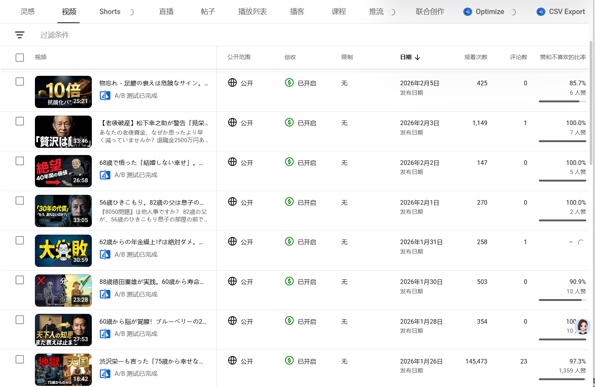
Task: Click the Optimize extension icon
Action: 467,12
